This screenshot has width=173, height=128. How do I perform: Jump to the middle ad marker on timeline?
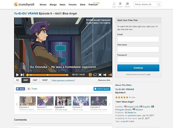(48, 75)
